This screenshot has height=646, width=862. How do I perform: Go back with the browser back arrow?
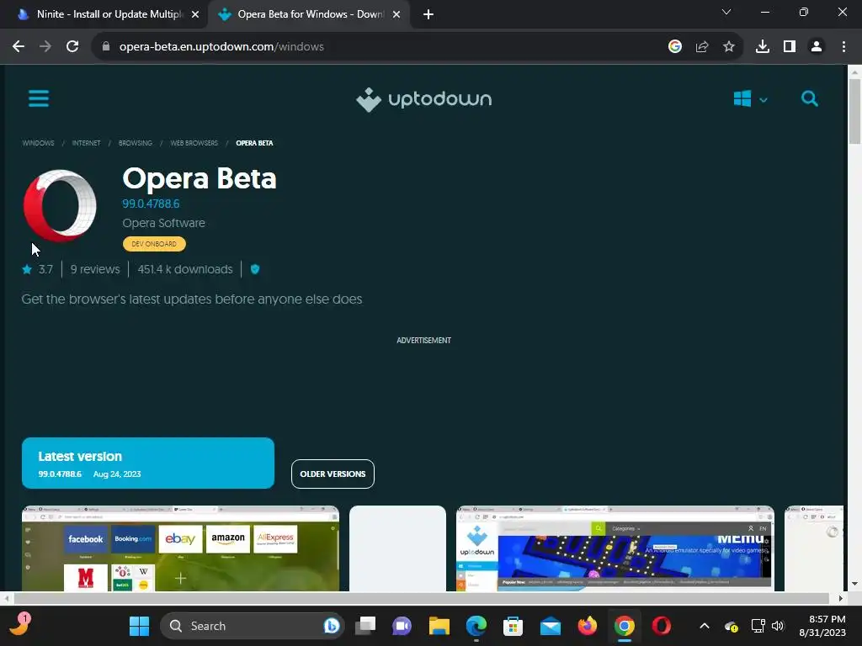tap(19, 47)
